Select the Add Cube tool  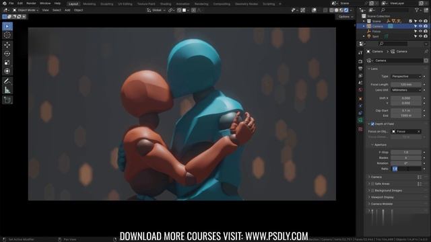point(7,99)
